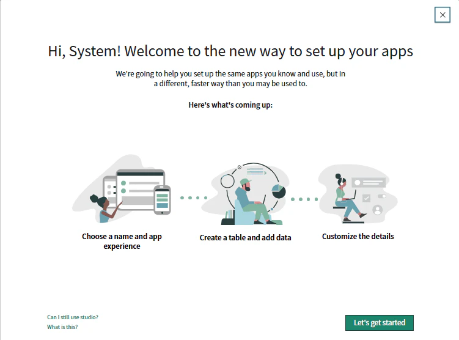Click the empty circle icon in middle illustration
This screenshot has width=459, height=340.
227,181
